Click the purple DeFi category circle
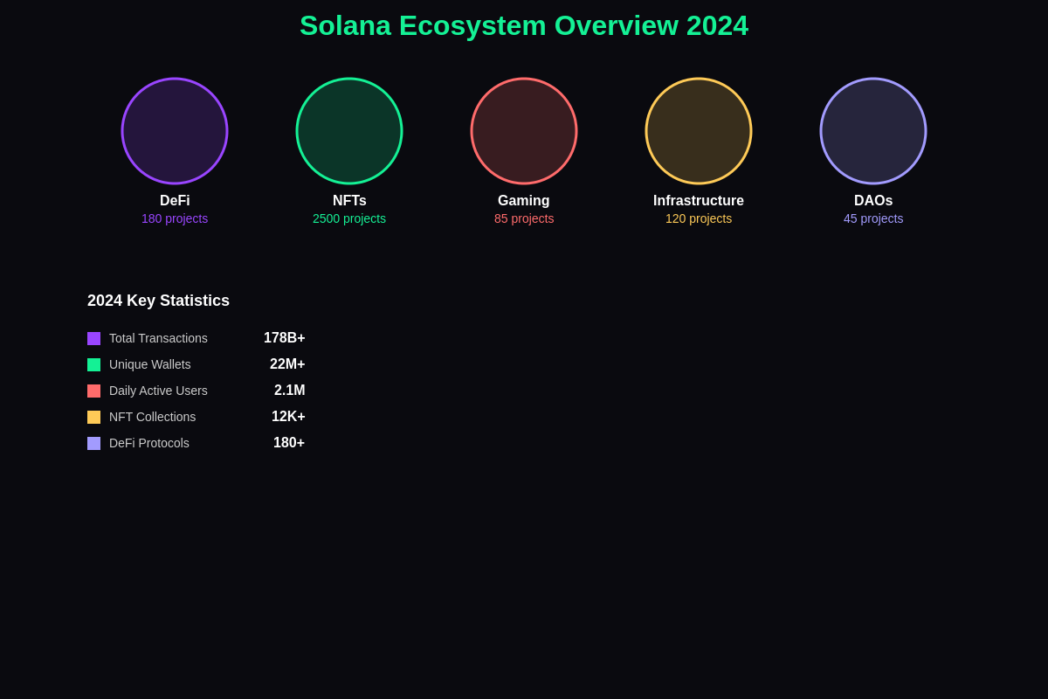This screenshot has width=1048, height=699. coord(175,131)
